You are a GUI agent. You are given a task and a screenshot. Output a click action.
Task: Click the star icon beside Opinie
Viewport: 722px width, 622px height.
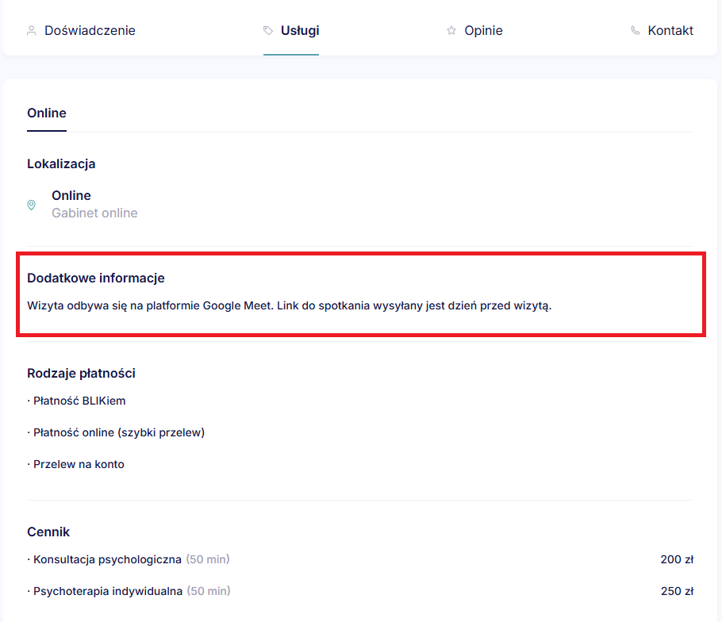point(451,31)
